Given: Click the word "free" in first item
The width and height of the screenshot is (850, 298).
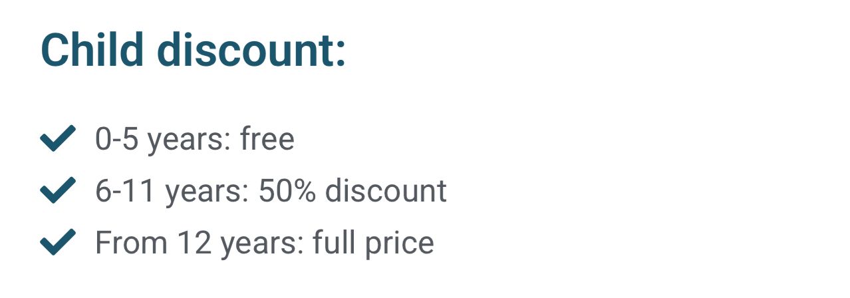Looking at the screenshot, I should click(267, 140).
